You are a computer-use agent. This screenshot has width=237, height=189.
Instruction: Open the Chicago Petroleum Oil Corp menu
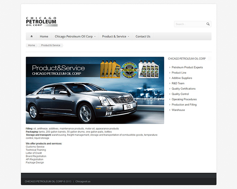(x=74, y=36)
